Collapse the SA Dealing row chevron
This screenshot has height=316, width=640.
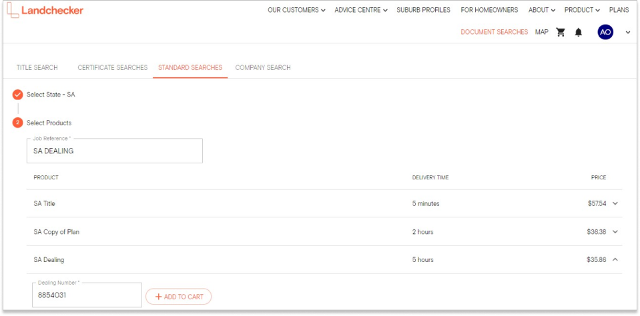coord(615,260)
